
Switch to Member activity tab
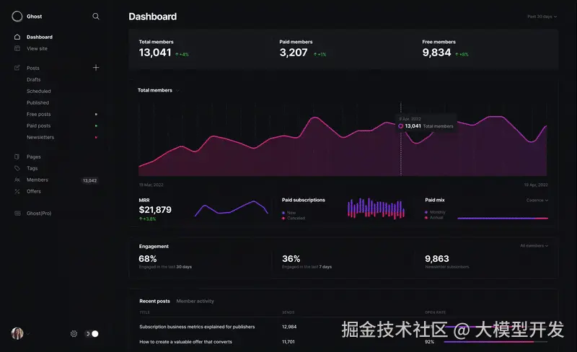click(x=195, y=301)
